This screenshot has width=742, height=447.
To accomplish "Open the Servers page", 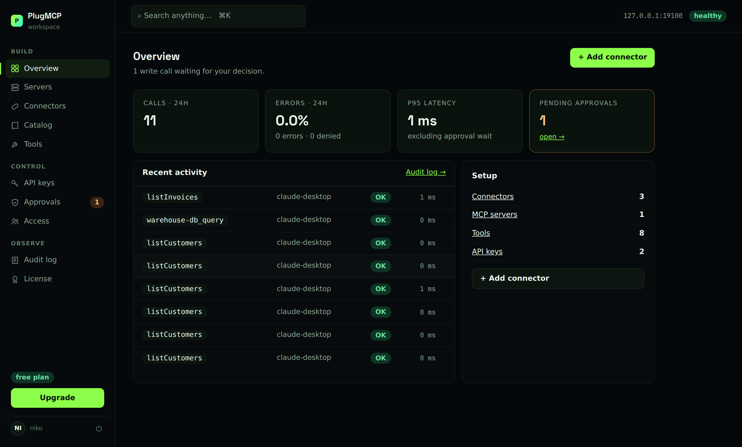I will (x=57, y=87).
